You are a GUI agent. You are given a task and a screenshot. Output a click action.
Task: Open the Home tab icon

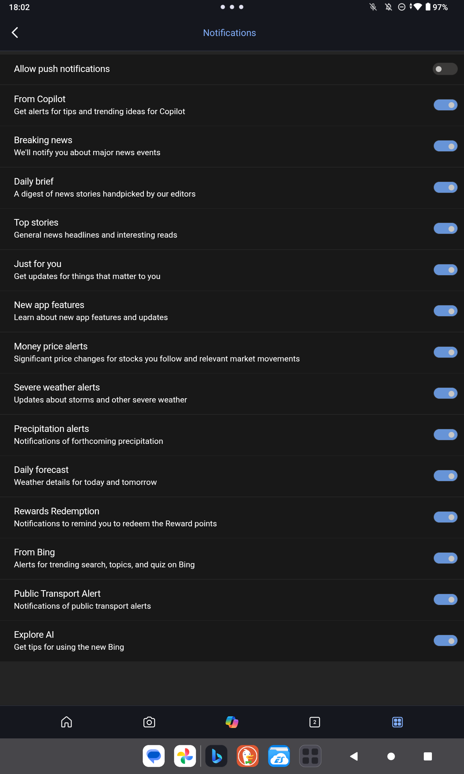(67, 722)
